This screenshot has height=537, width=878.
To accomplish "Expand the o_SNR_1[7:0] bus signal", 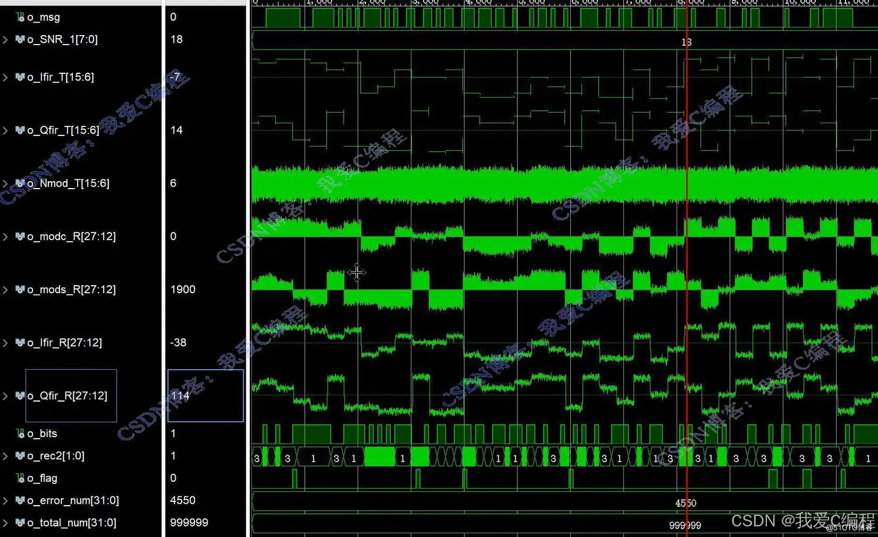I will [6, 39].
